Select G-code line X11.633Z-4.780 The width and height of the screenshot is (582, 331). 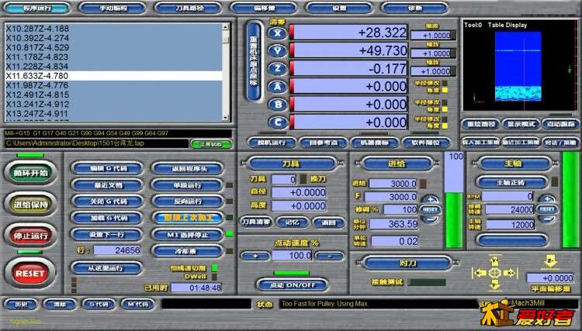(x=114, y=76)
